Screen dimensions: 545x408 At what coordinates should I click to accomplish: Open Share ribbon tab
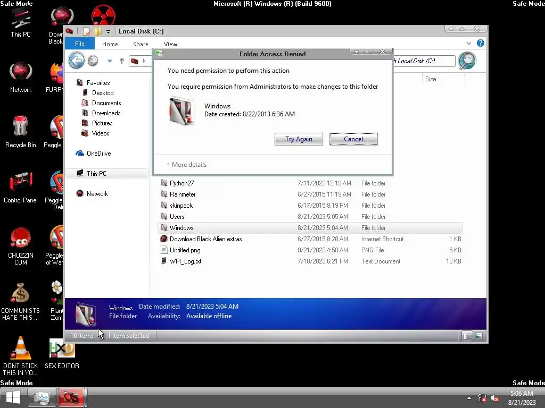click(141, 44)
